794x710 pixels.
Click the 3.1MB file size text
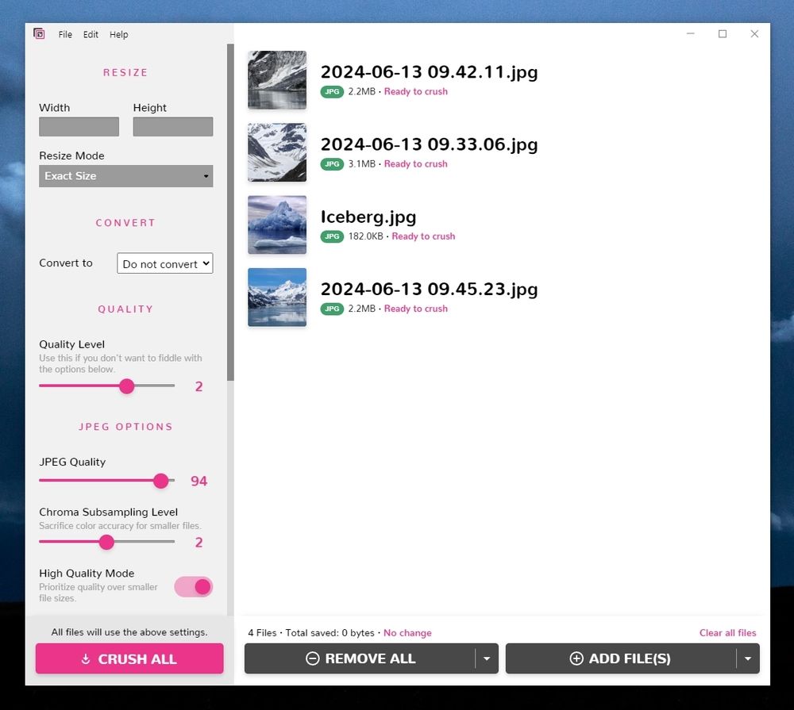(x=362, y=164)
